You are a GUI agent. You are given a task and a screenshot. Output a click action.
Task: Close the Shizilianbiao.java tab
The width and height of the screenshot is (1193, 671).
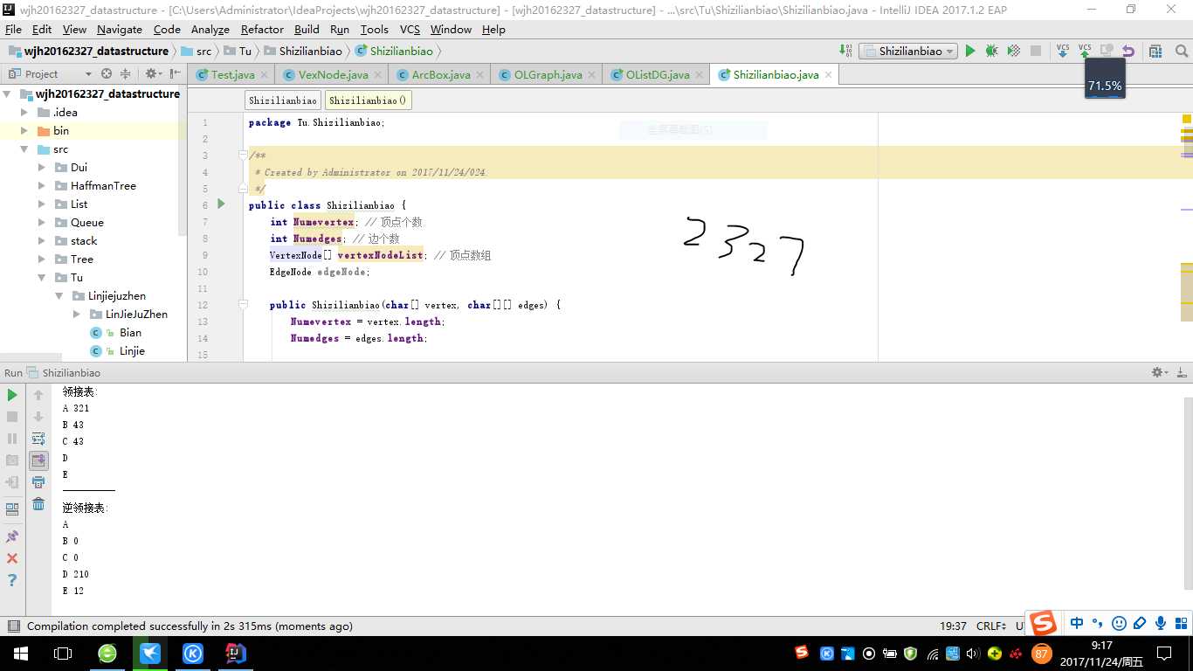tap(828, 75)
